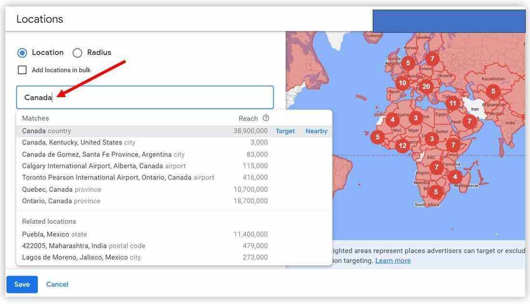Click map cluster marker 5 near South Africa
Image resolution: width=530 pixels, height=304 pixels.
(x=436, y=192)
